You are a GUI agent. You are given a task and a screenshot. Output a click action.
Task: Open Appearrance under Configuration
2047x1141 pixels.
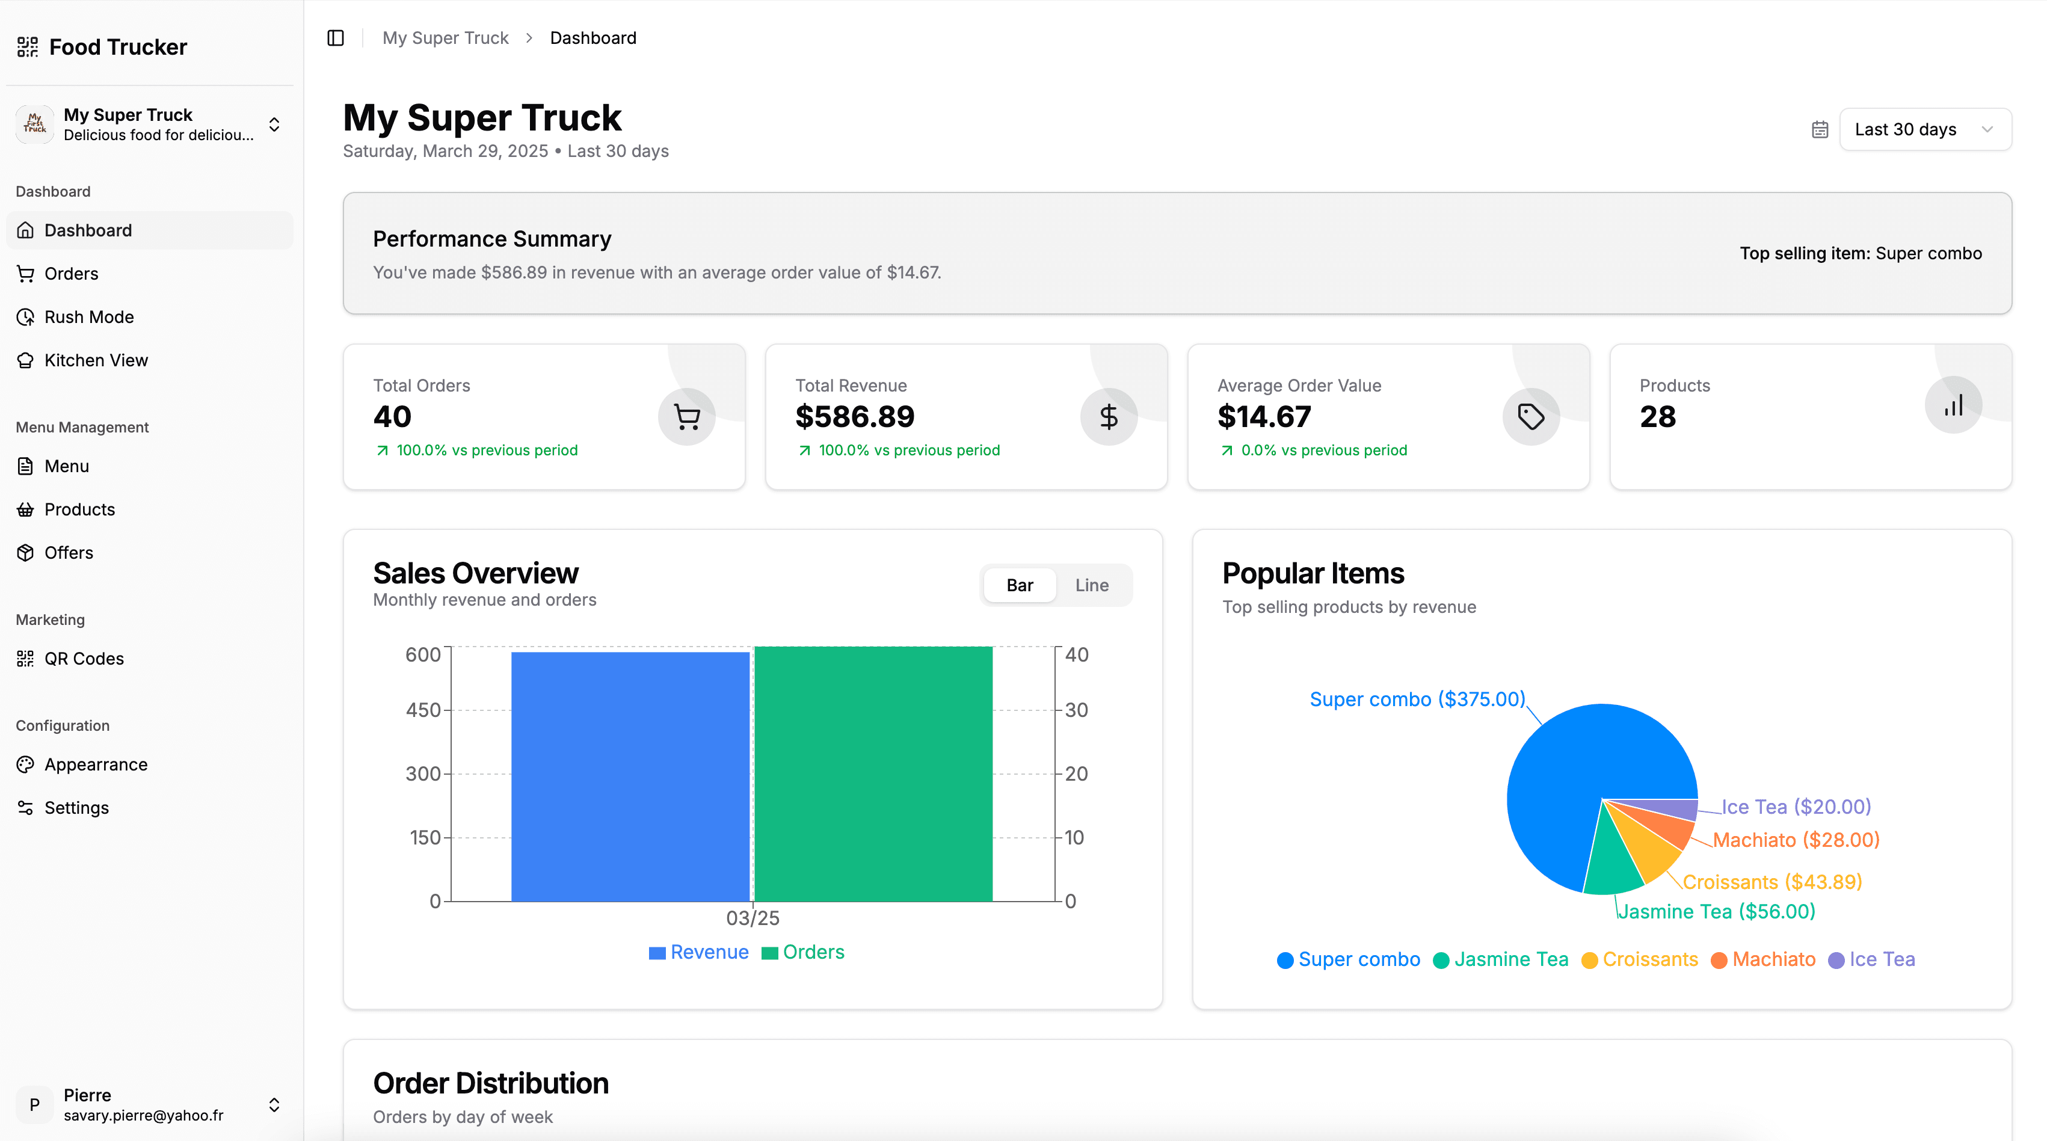point(96,764)
